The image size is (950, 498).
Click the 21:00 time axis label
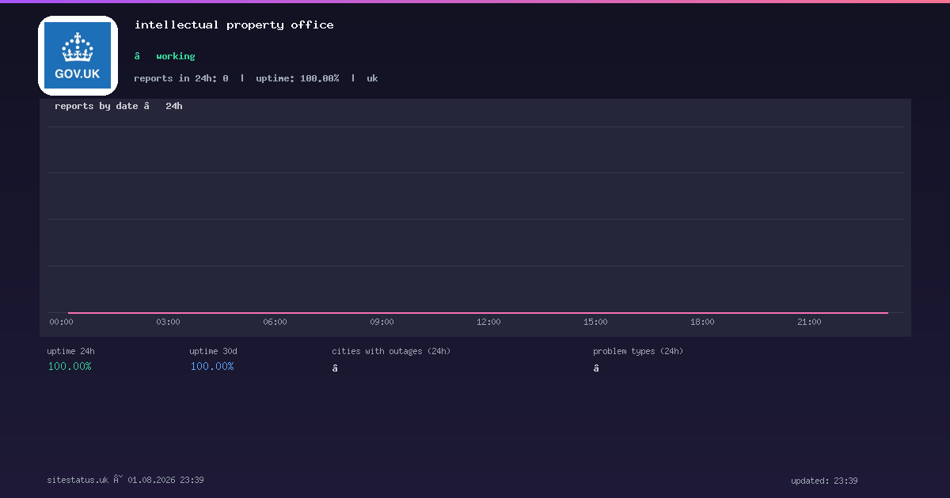pos(809,322)
